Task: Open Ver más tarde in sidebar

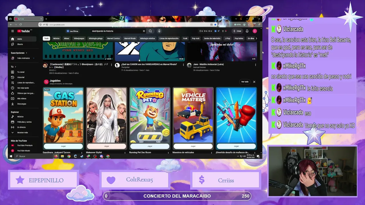Action: (23, 88)
